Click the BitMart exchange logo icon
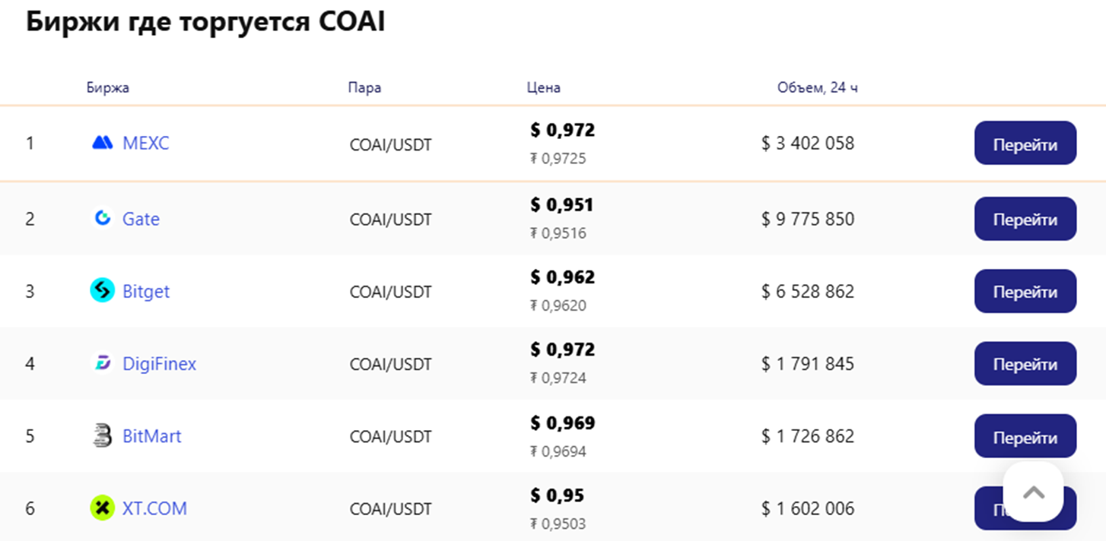Screen dimensions: 1106x541 coord(102,436)
